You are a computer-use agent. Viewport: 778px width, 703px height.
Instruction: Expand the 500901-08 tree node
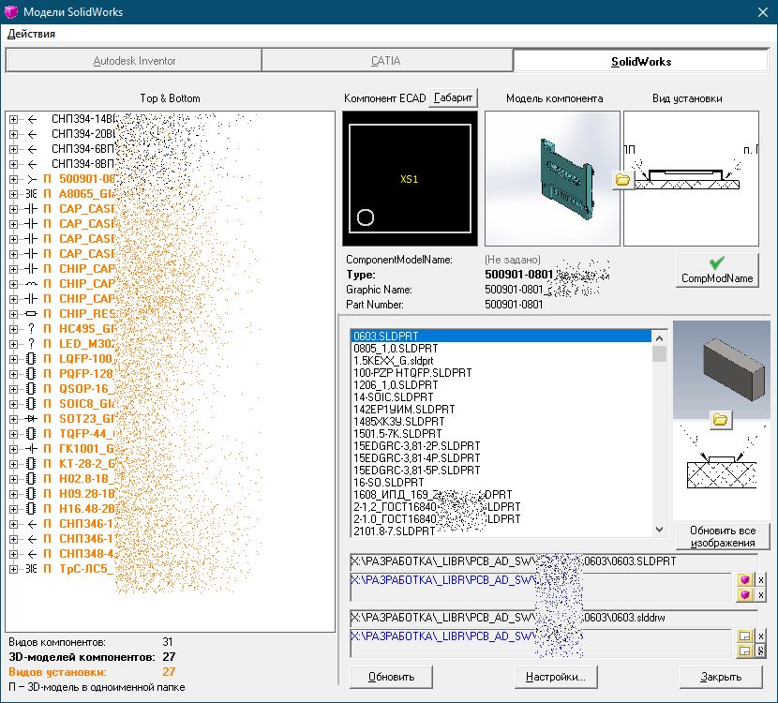pos(13,179)
